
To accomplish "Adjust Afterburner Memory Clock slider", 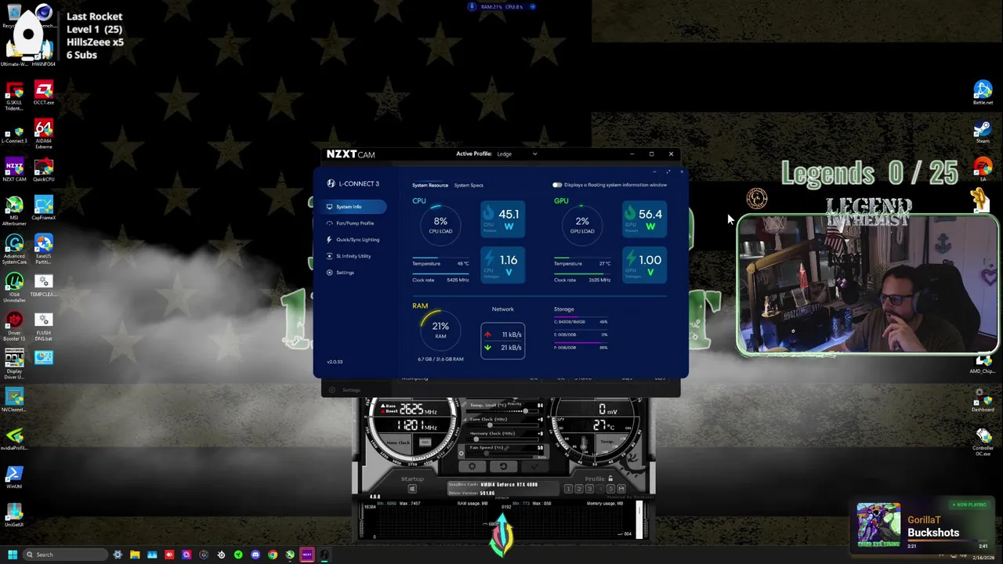I will point(501,439).
